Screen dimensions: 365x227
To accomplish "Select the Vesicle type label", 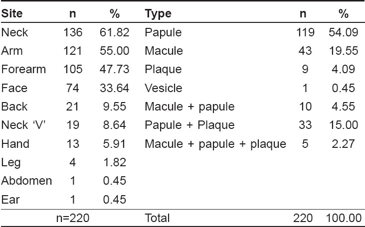I will tap(164, 88).
